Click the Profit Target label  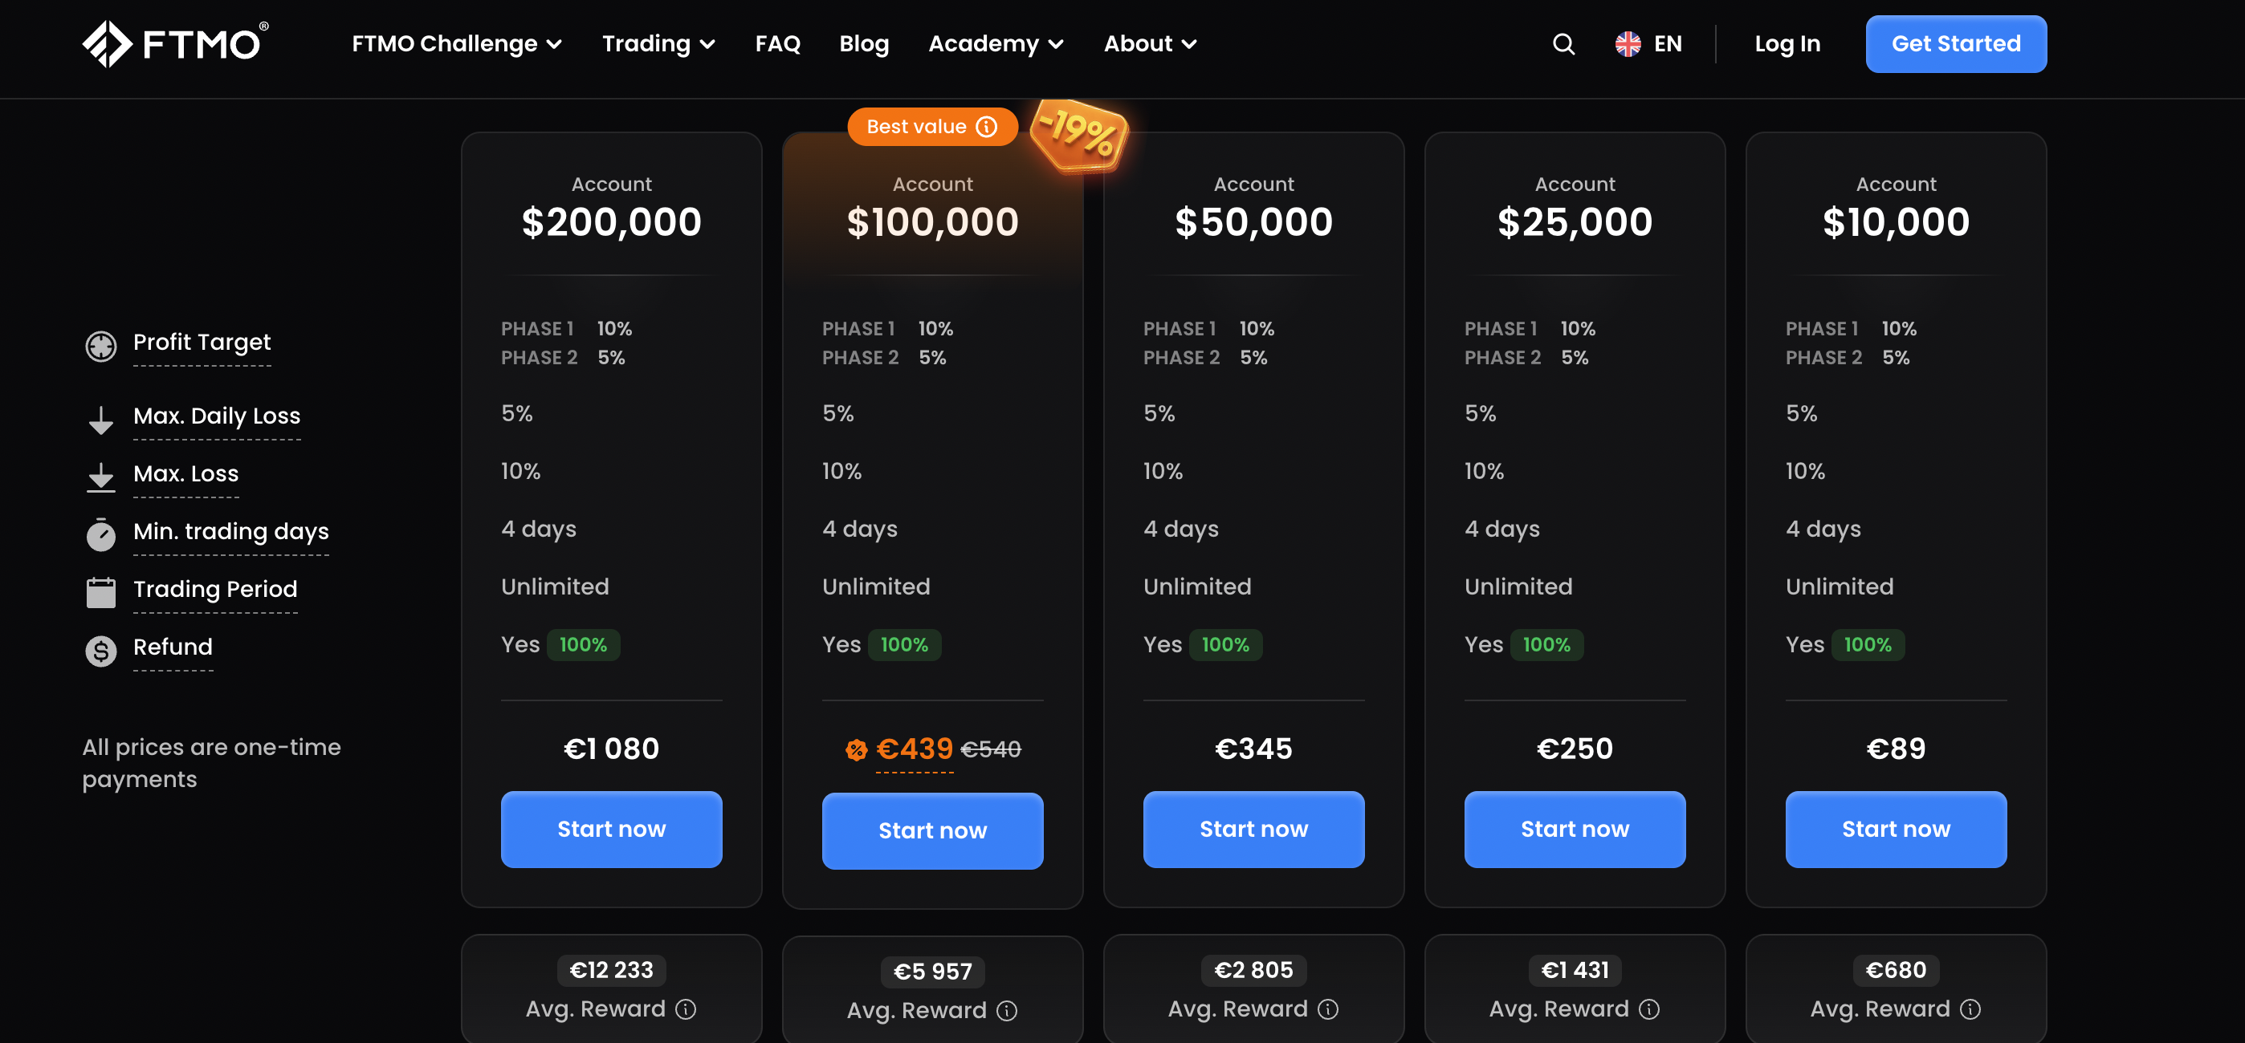coord(202,342)
